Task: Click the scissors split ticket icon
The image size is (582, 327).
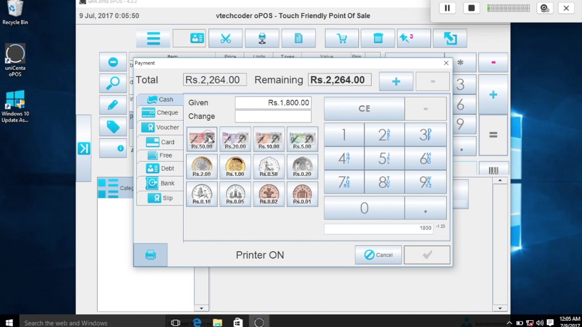Action: pos(226,39)
